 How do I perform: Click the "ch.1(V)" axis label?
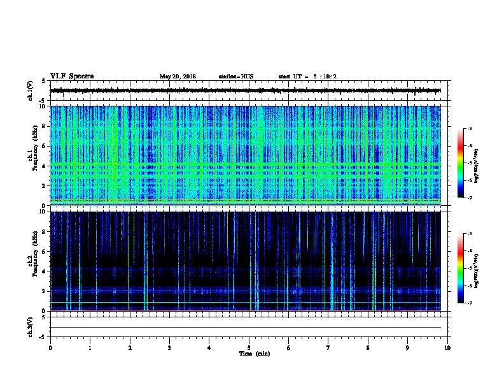(30, 90)
